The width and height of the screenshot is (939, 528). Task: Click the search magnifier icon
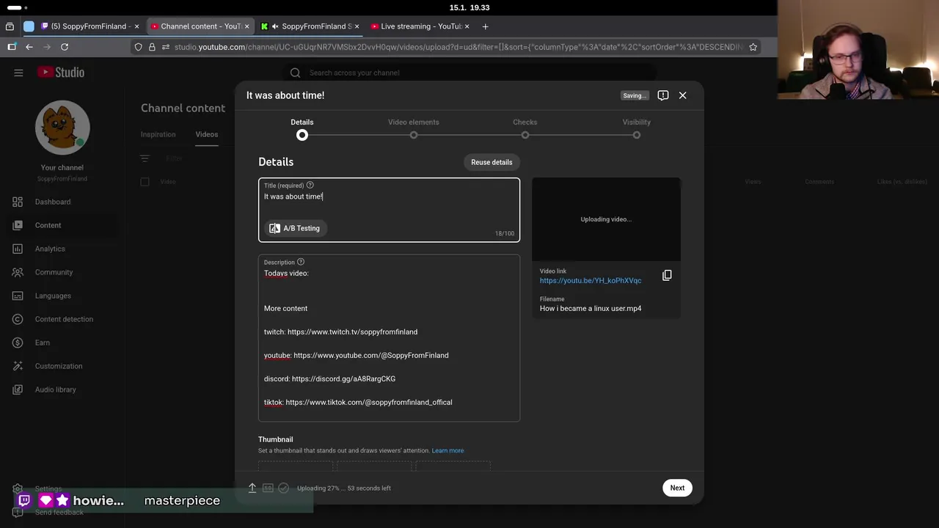295,73
